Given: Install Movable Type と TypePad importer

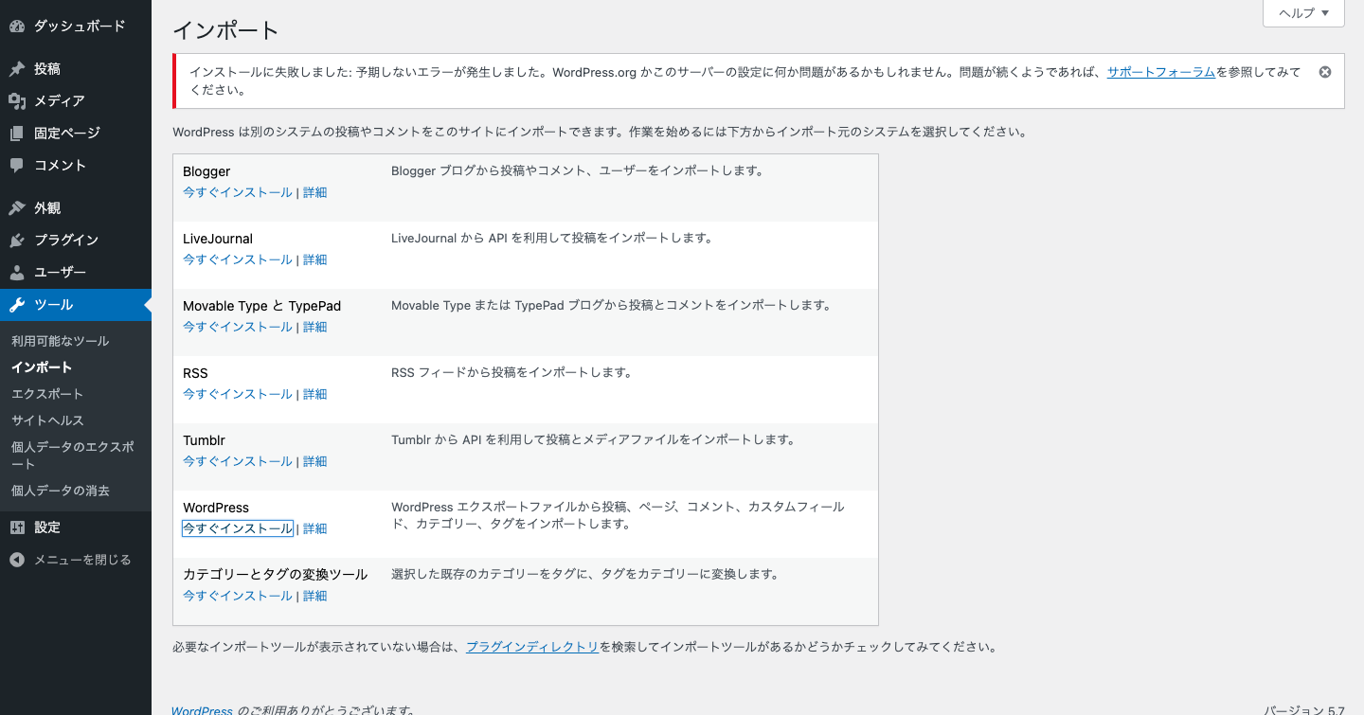Looking at the screenshot, I should coord(238,327).
